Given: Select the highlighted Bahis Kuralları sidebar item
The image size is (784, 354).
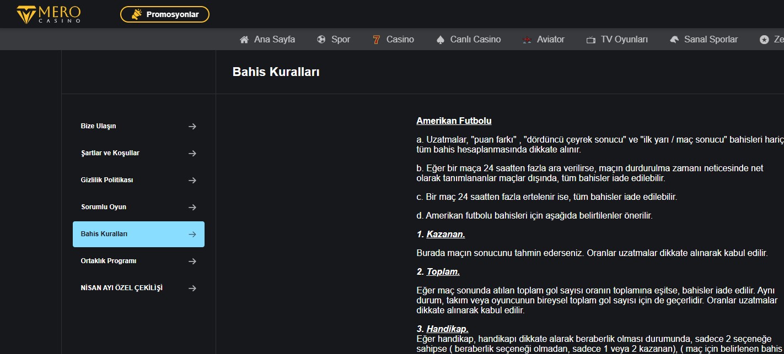Looking at the screenshot, I should tap(138, 234).
